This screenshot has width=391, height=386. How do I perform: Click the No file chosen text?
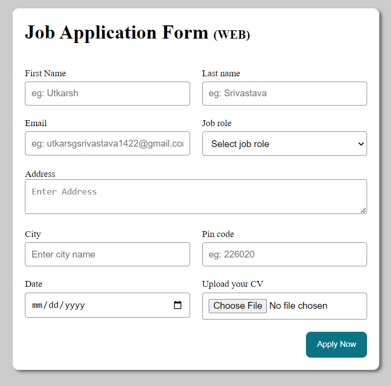click(x=298, y=306)
